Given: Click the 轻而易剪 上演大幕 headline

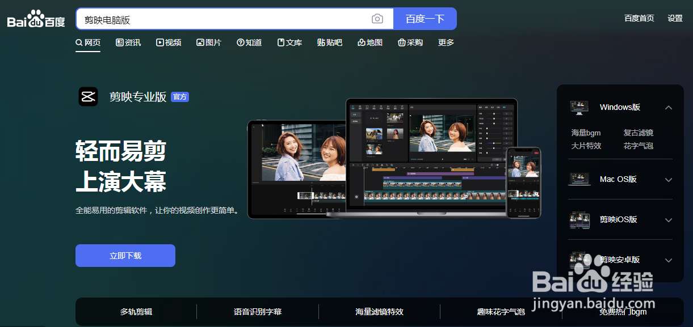Looking at the screenshot, I should coord(121,167).
